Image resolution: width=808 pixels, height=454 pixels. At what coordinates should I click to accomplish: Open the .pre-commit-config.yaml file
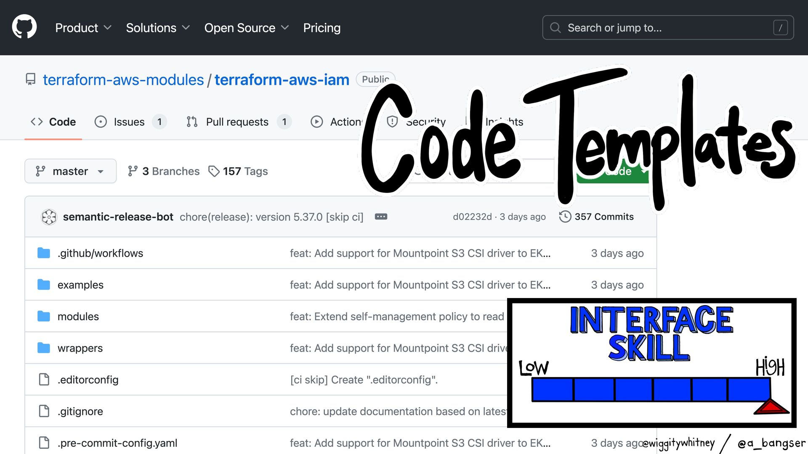click(117, 443)
